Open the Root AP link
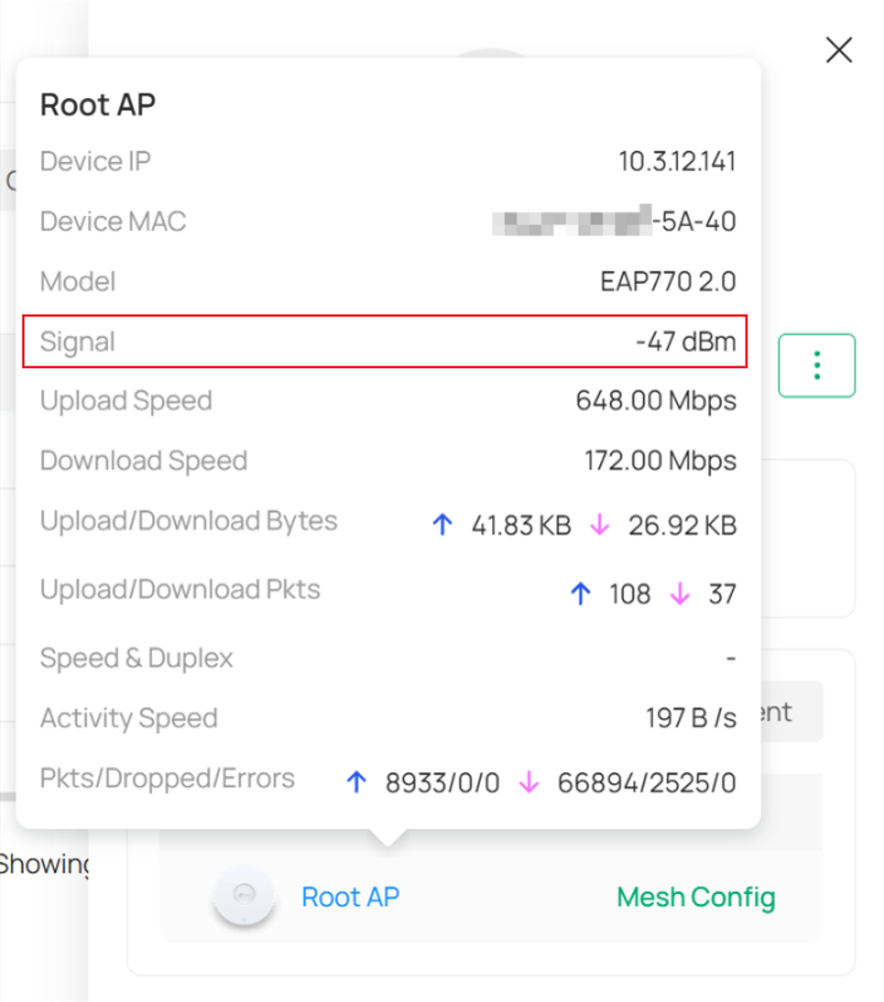Image resolution: width=884 pixels, height=1002 pixels. (x=350, y=897)
